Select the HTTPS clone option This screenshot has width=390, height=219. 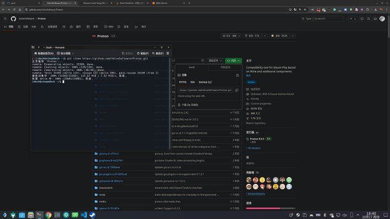tap(183, 82)
